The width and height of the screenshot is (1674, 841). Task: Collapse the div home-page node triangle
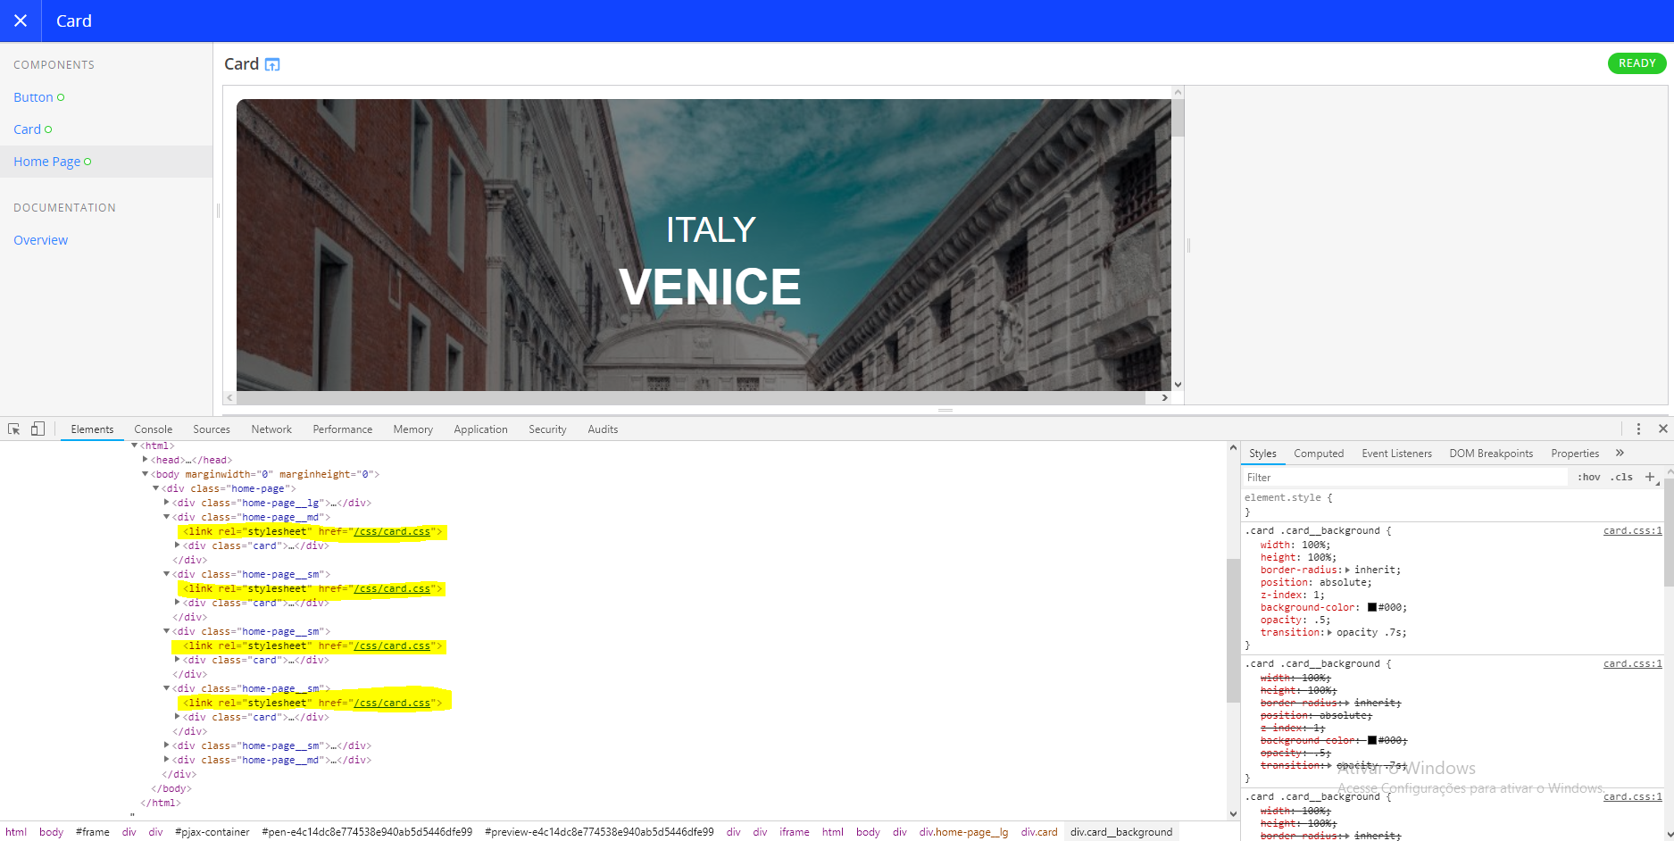[x=156, y=488]
